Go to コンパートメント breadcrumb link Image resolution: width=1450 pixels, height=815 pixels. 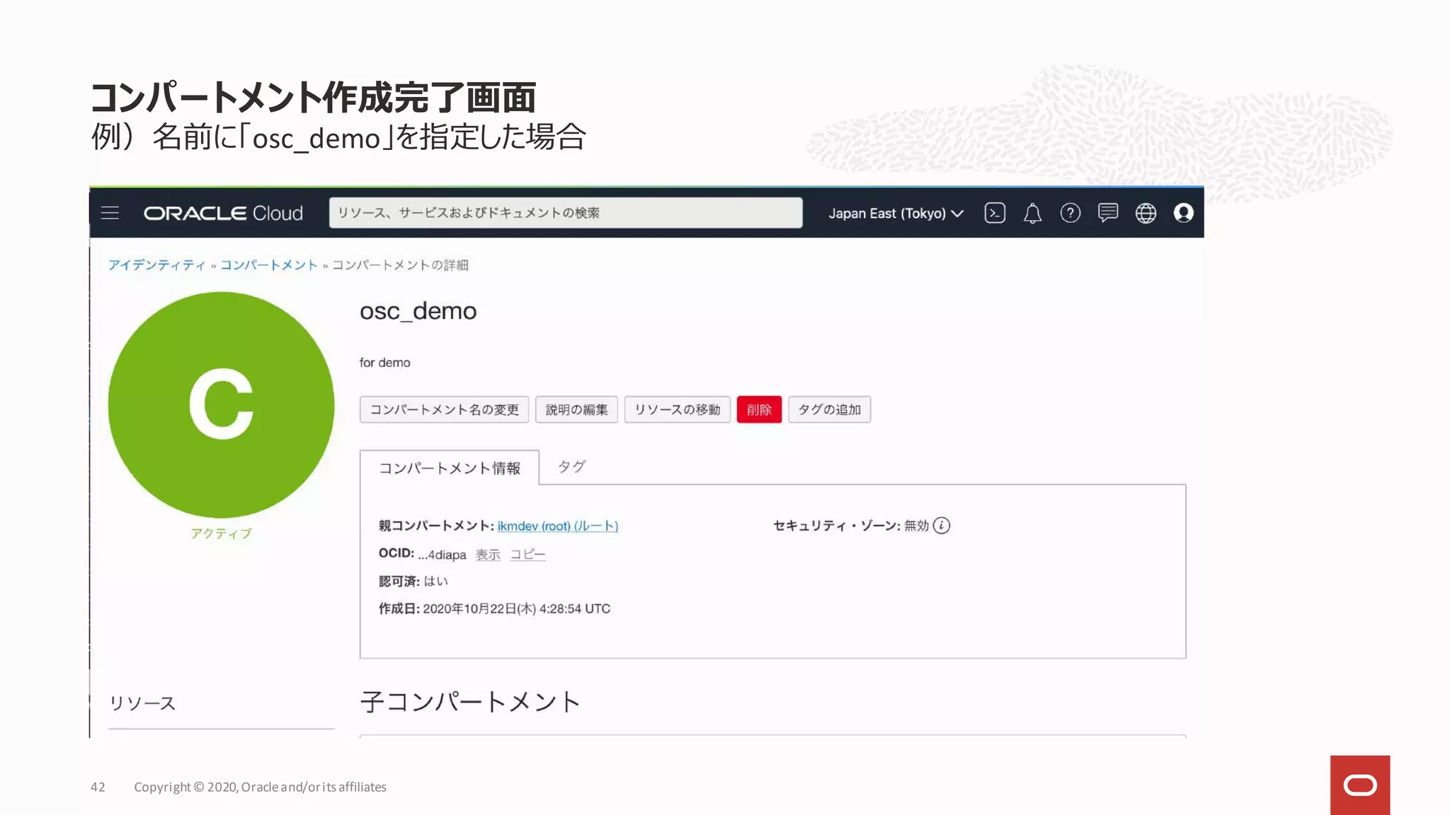[268, 265]
